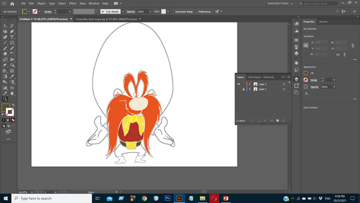The height and width of the screenshot is (203, 360).
Task: Switch to the Artboards tab
Action: pos(268,77)
